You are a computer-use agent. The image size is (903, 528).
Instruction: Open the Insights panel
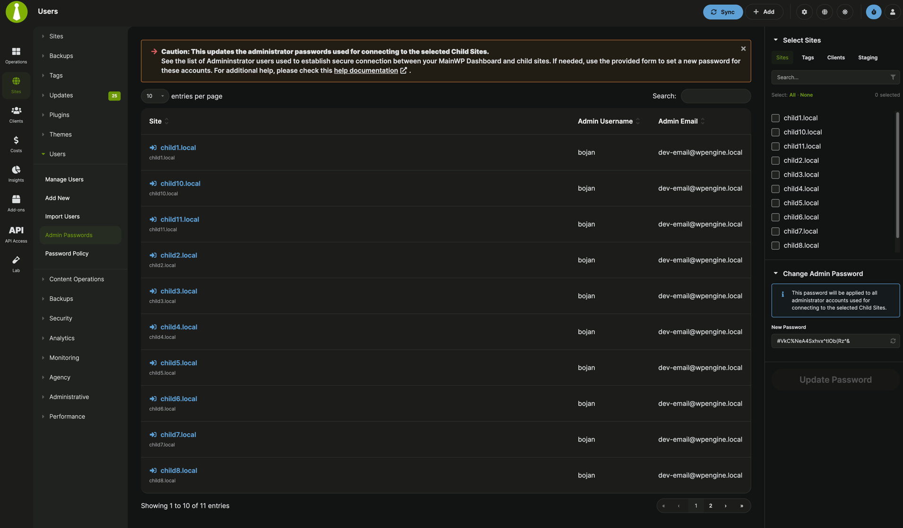tap(16, 173)
